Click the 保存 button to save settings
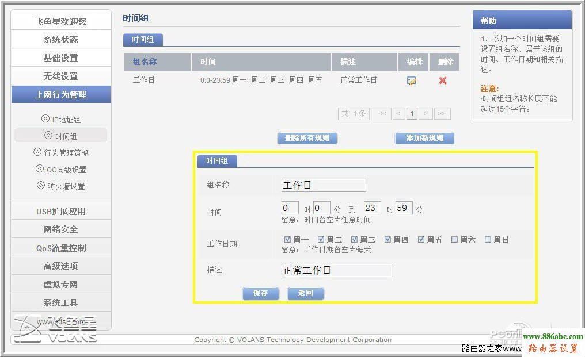This screenshot has height=357, width=585. (261, 293)
